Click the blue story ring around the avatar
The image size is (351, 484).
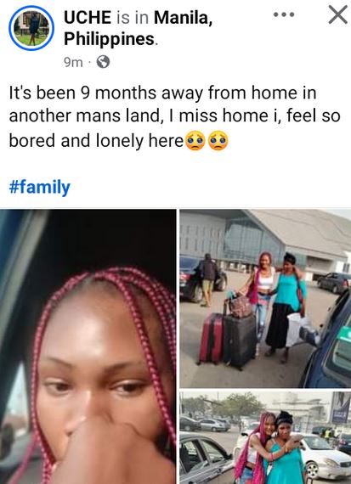31,28
